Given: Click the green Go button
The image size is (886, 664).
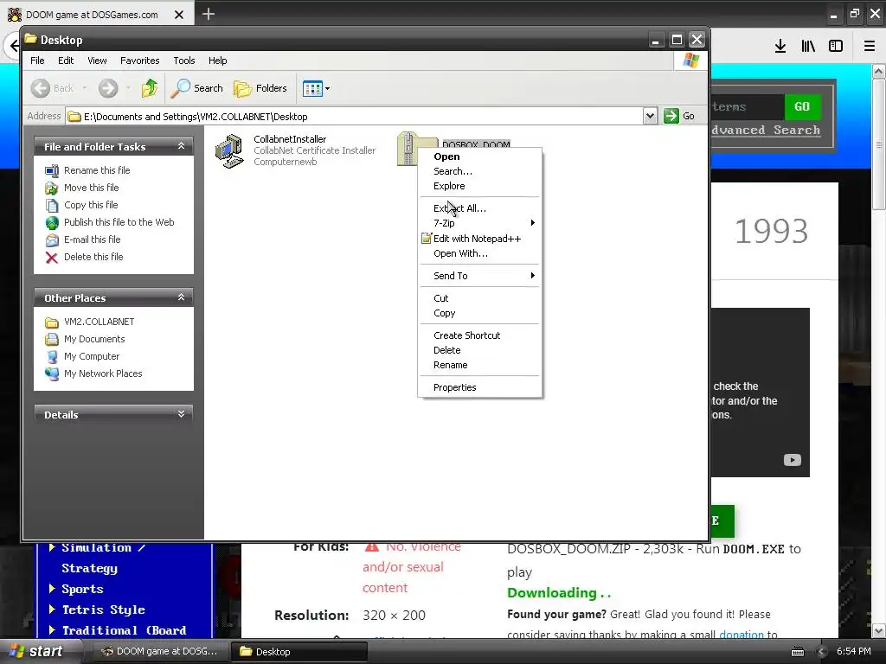Looking at the screenshot, I should [678, 116].
